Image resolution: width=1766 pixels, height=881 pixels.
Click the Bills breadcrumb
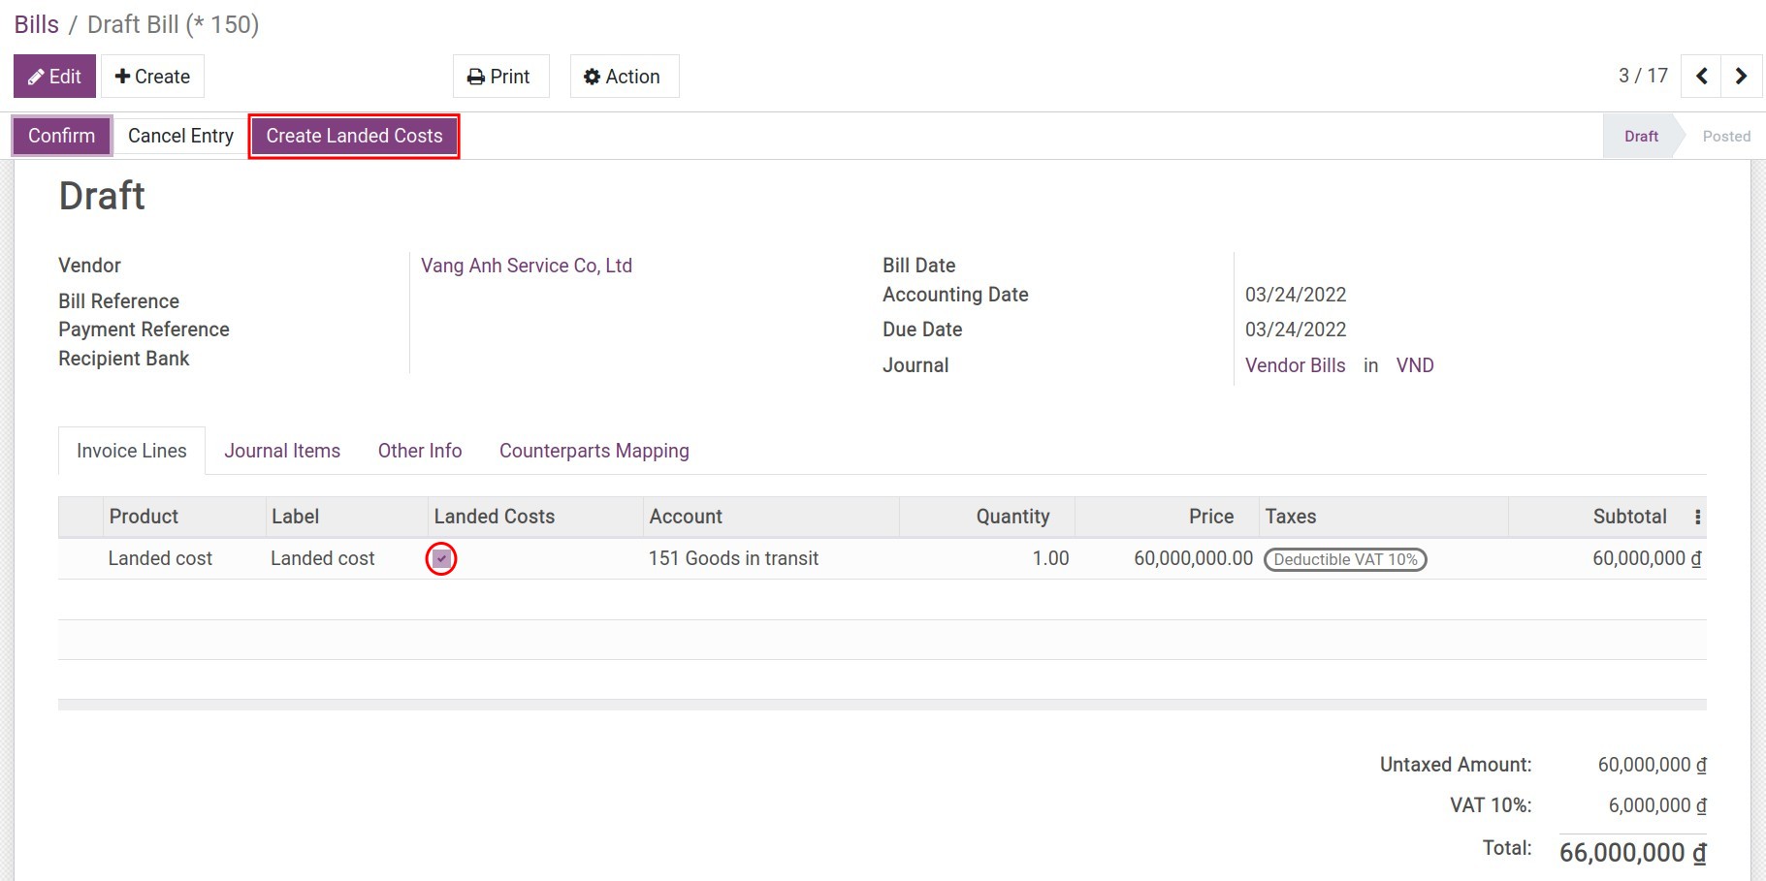click(x=36, y=24)
